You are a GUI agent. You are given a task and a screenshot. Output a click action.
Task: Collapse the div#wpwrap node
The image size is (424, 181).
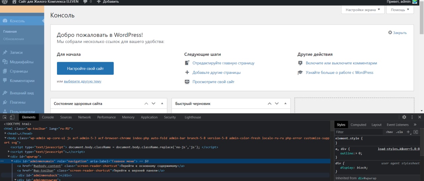coord(9,157)
